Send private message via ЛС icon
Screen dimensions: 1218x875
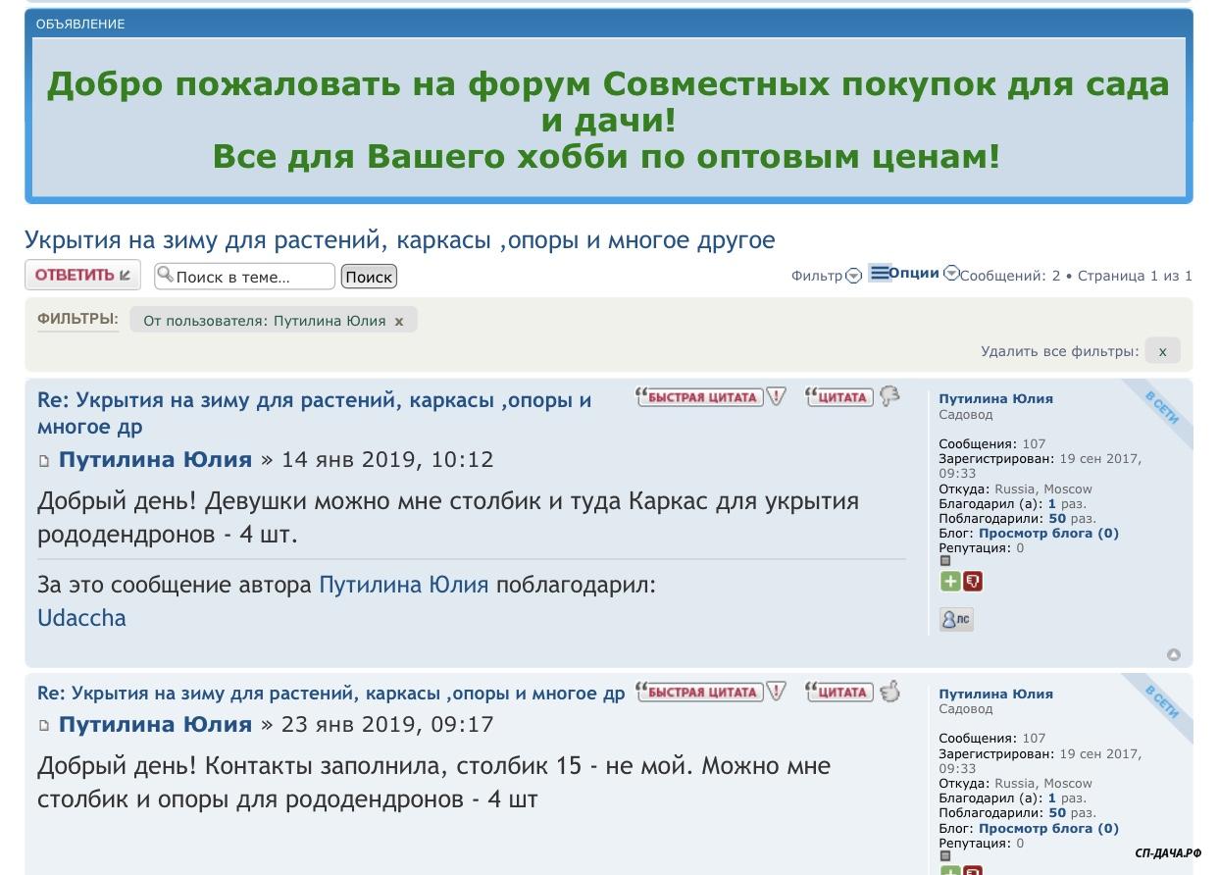(955, 619)
